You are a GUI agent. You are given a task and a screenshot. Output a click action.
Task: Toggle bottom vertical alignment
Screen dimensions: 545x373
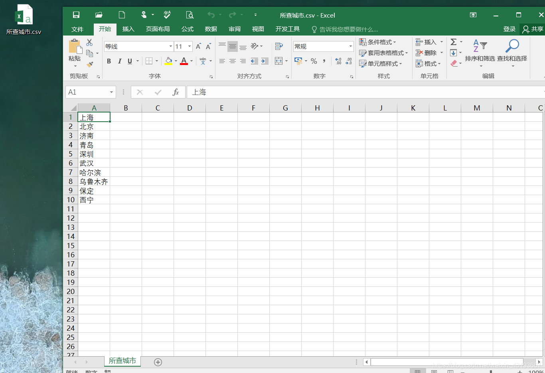(x=243, y=47)
